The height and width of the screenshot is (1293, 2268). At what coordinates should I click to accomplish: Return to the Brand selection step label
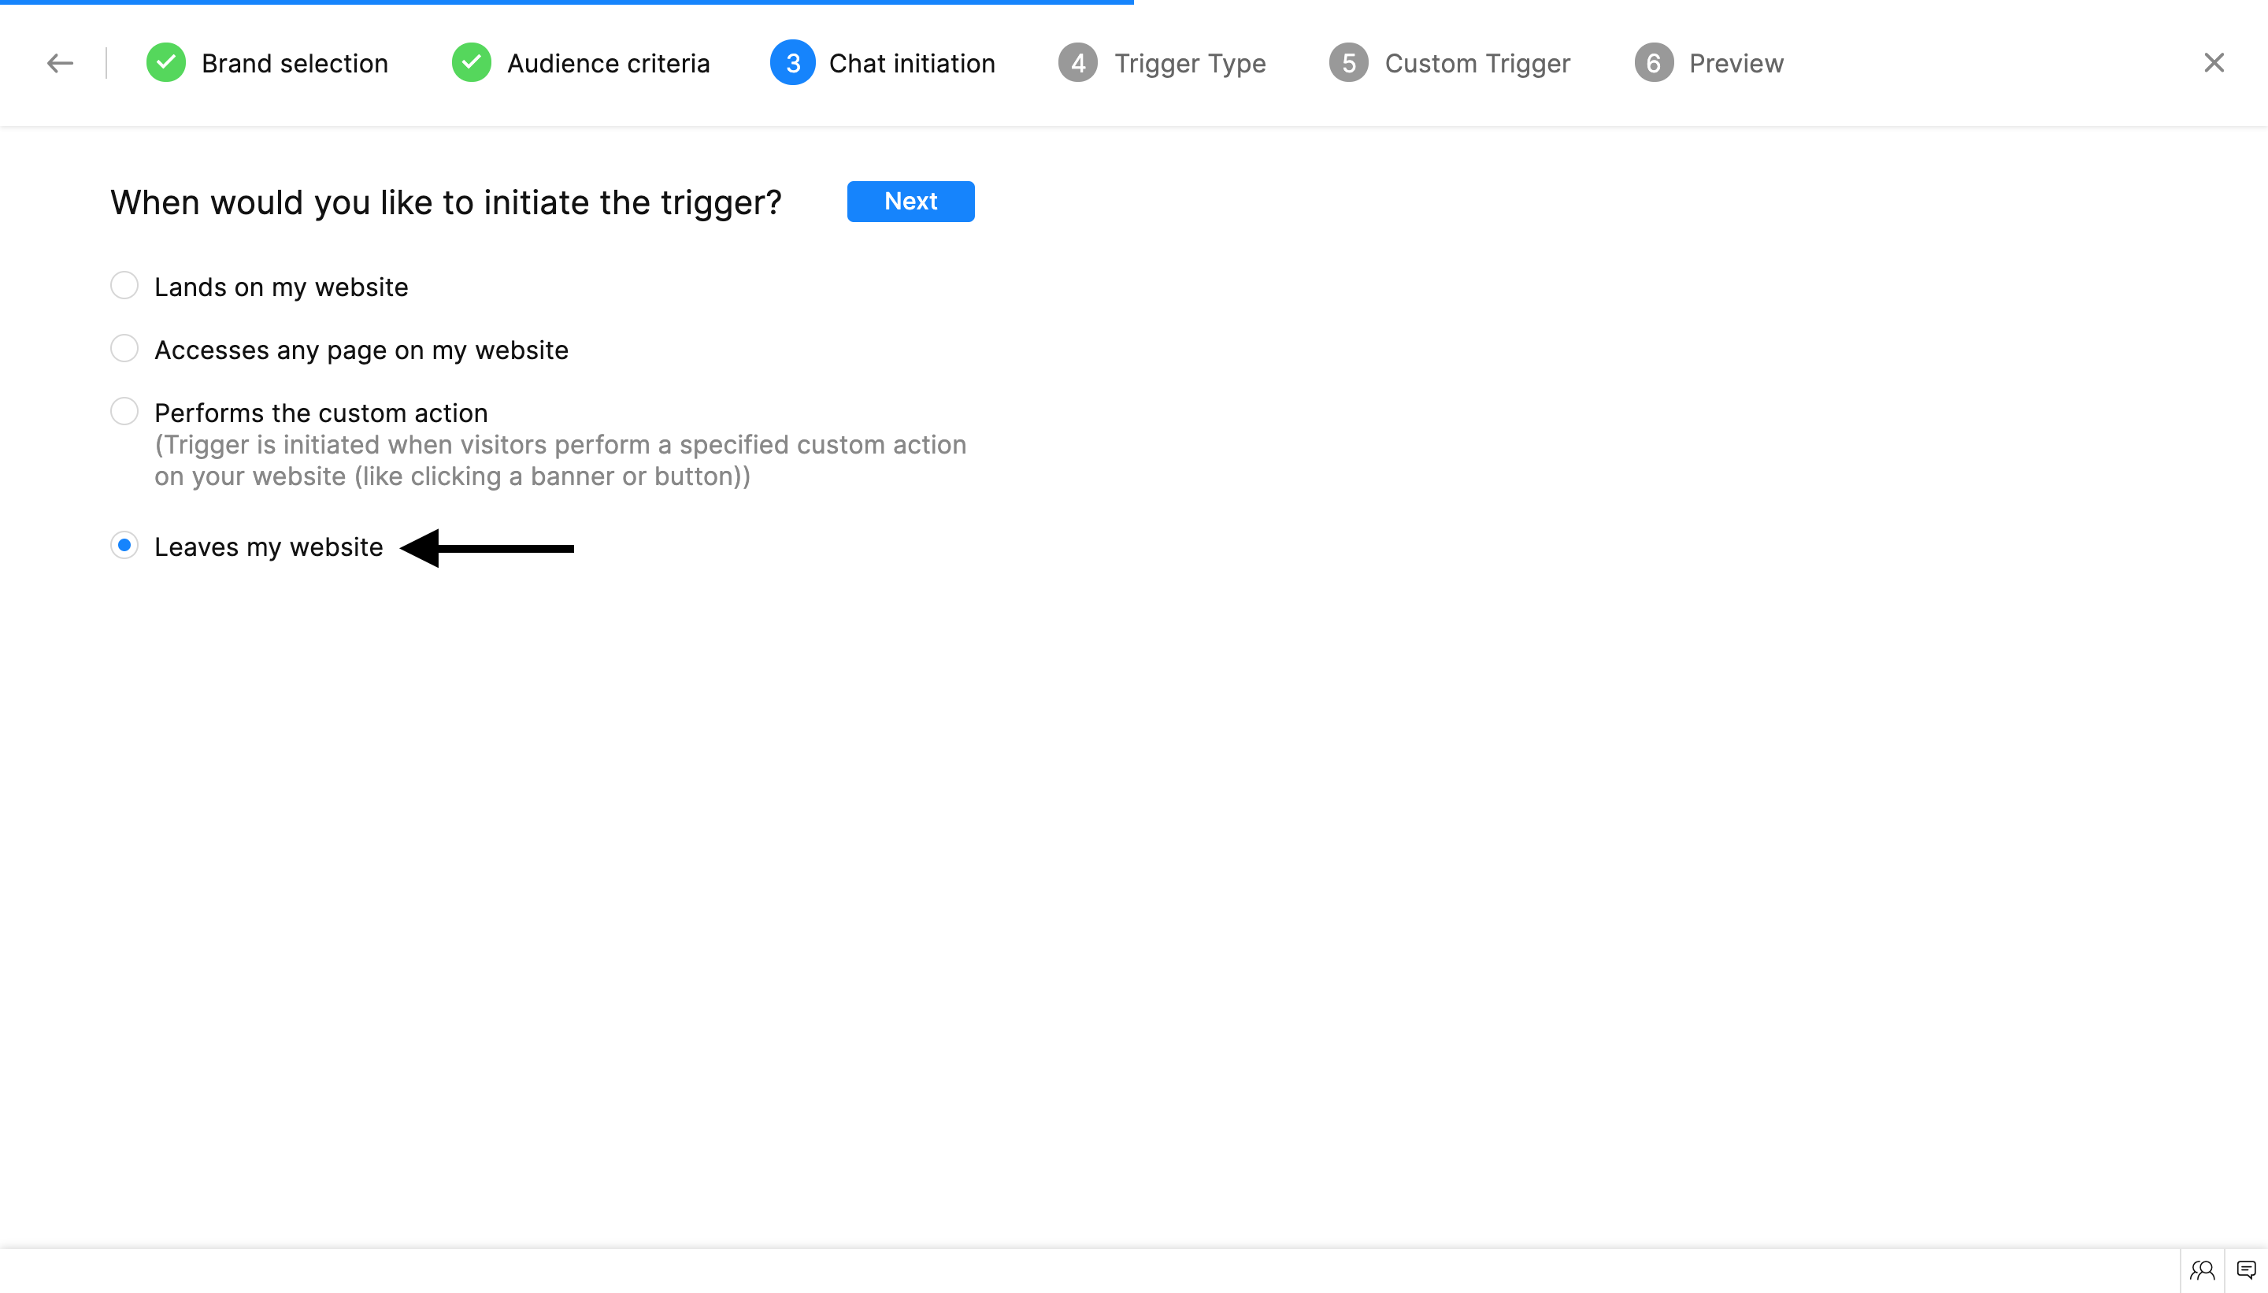click(x=294, y=63)
